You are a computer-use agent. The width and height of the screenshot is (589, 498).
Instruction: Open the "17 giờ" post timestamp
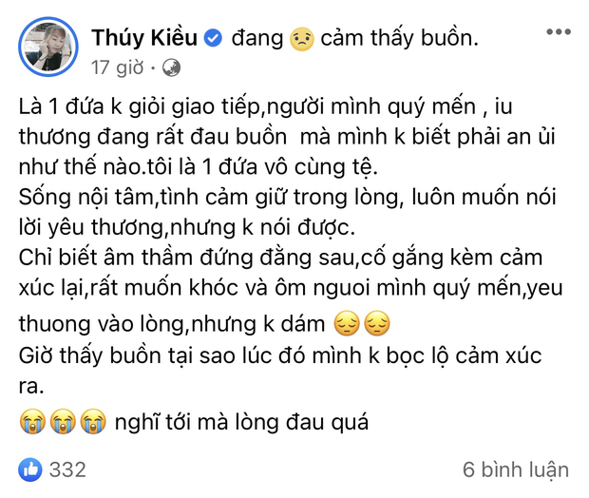(x=117, y=67)
